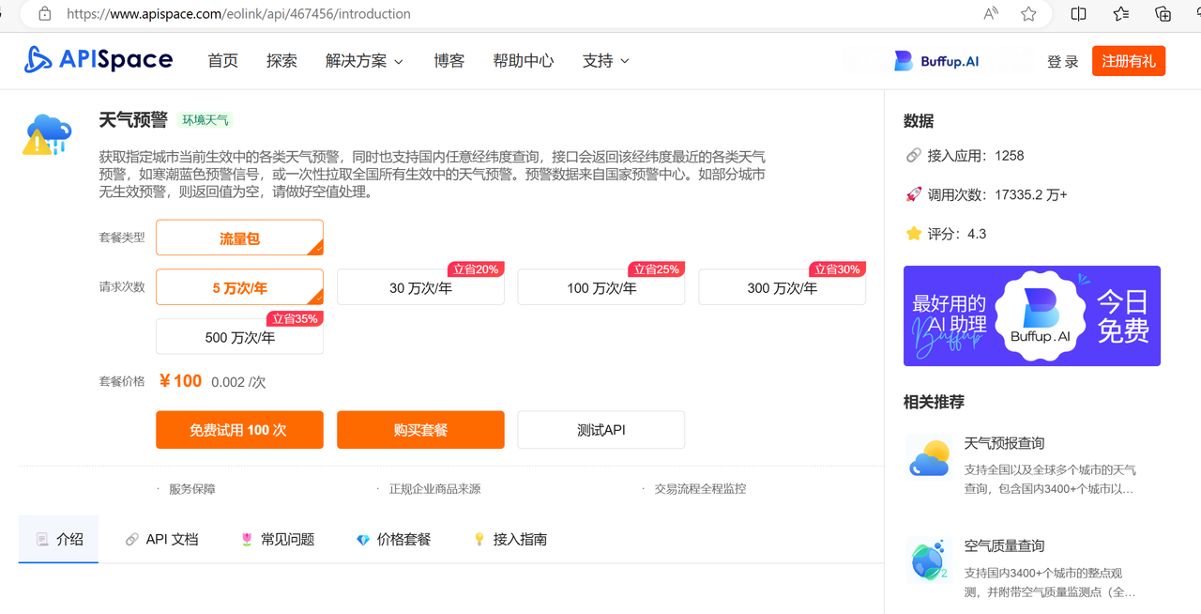This screenshot has height=614, width=1201.
Task: Select the 100 万次/年 package
Action: tap(600, 287)
